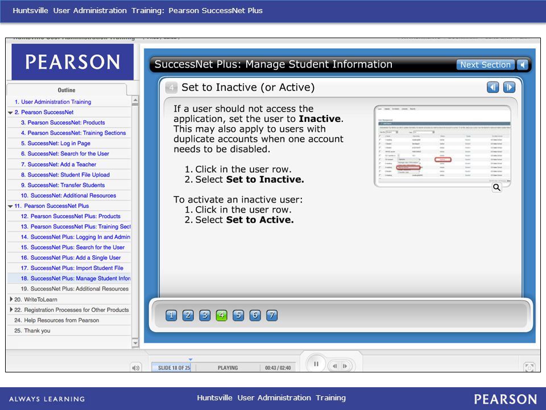Jump to step 1 button
Viewport: 546px width, 410px height.
click(171, 315)
